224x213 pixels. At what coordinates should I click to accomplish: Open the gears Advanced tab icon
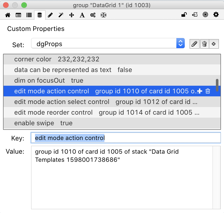click(93, 15)
